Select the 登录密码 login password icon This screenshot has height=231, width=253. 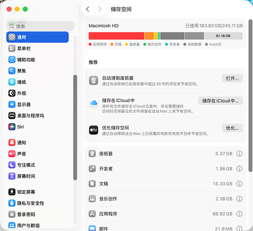[12, 214]
